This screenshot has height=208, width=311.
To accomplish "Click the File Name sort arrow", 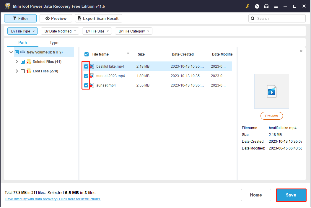I will point(128,53).
